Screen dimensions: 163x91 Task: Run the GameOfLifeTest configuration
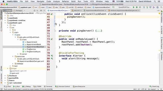pyautogui.click(x=133, y=7)
